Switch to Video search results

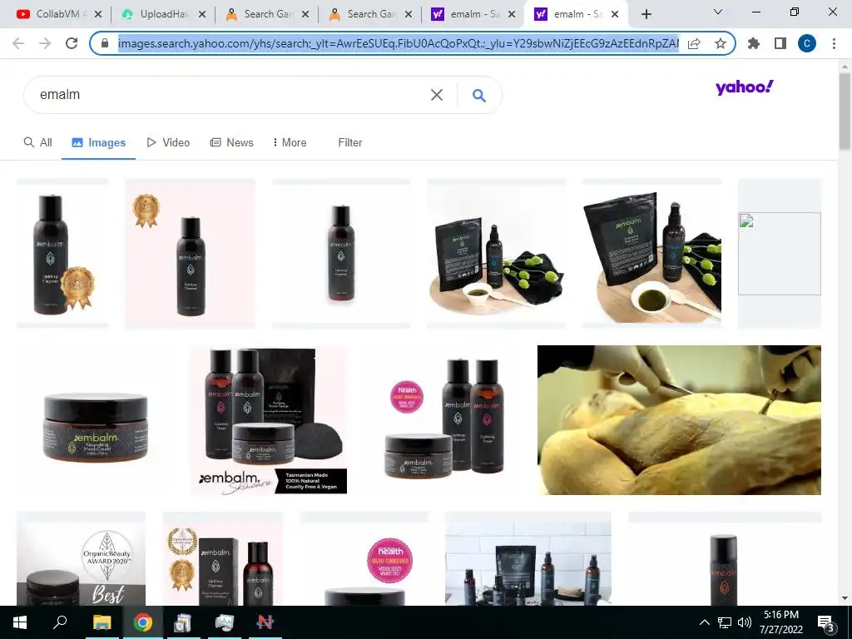[168, 142]
